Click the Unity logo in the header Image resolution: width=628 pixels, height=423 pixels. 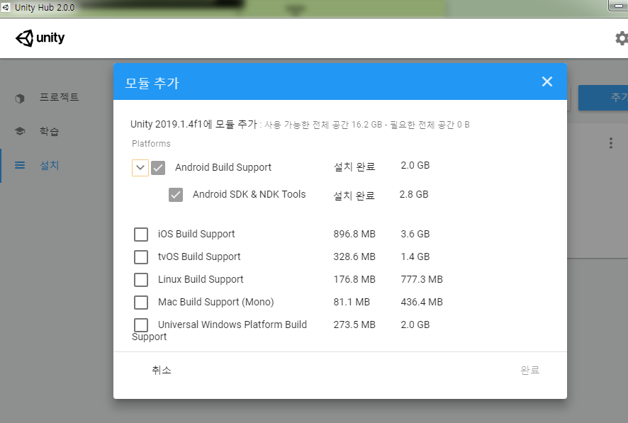click(40, 38)
